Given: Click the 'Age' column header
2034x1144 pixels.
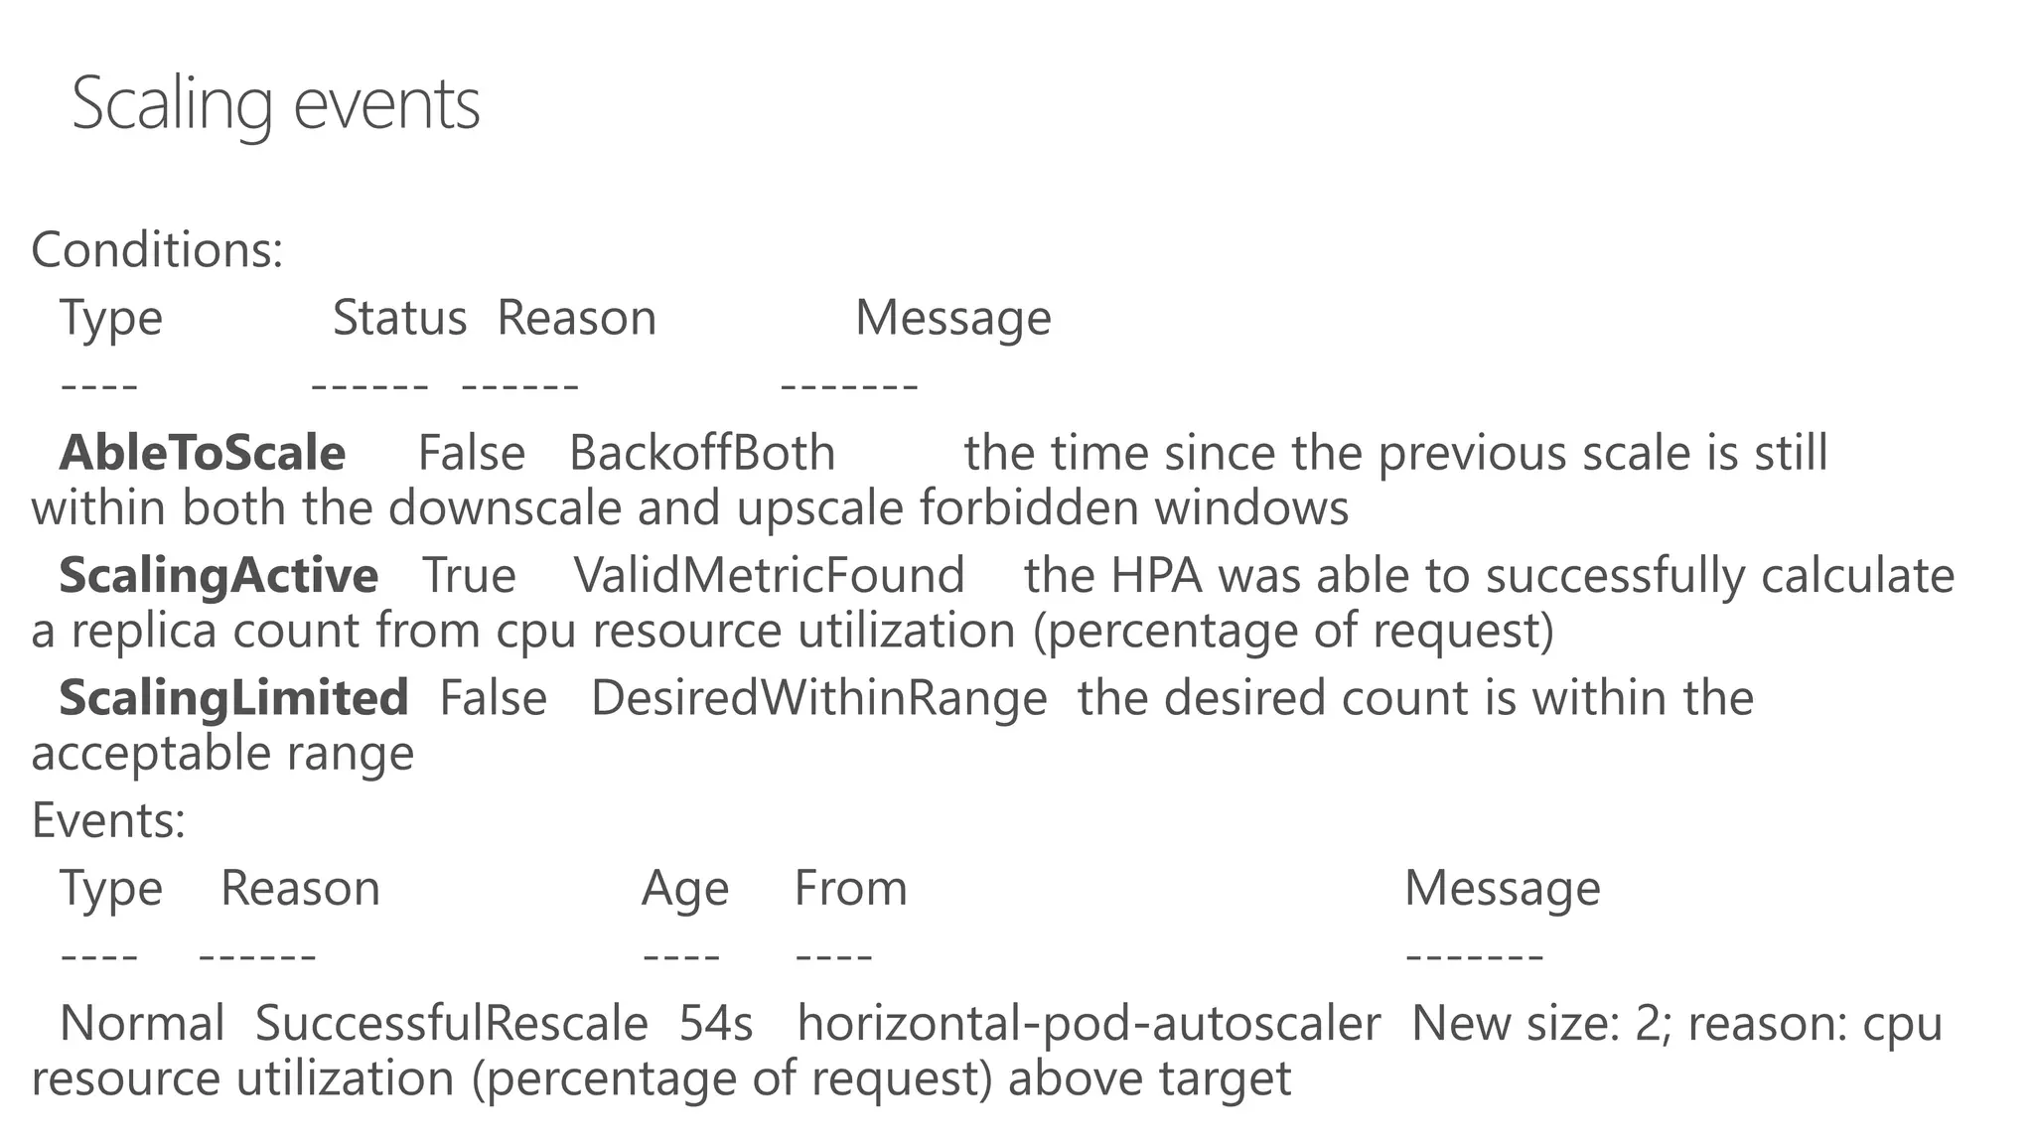Looking at the screenshot, I should point(685,889).
